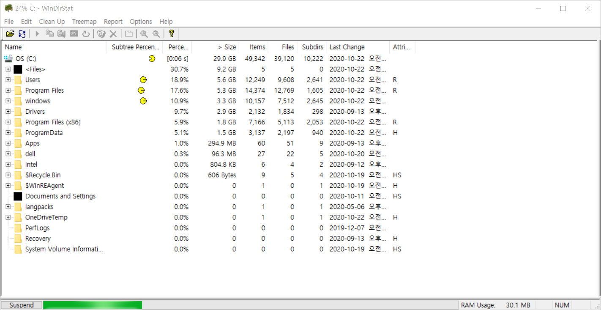Click the Recovery folder icon
The image size is (601, 310).
point(18,239)
